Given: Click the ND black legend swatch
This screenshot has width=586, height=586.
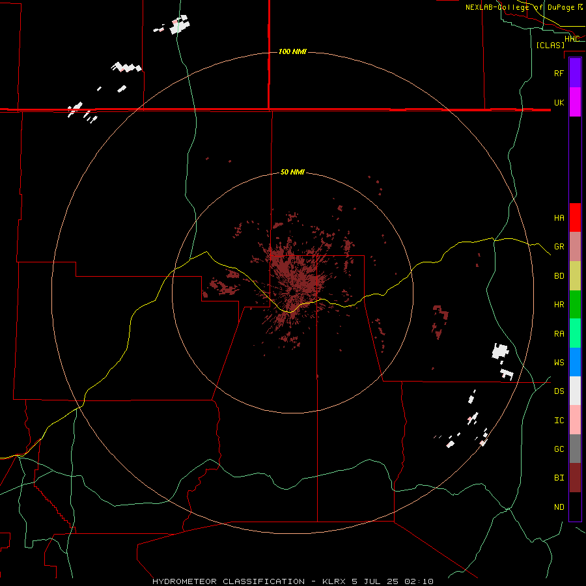Looking at the screenshot, I should [x=575, y=507].
